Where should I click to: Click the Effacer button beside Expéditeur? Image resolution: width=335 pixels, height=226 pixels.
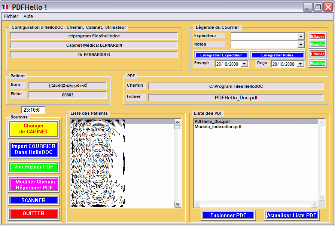318,36
